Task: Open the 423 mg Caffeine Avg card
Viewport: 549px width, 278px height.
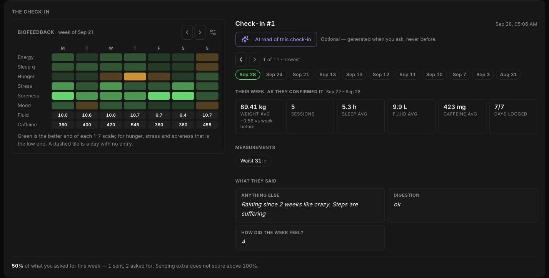Action: coord(462,116)
